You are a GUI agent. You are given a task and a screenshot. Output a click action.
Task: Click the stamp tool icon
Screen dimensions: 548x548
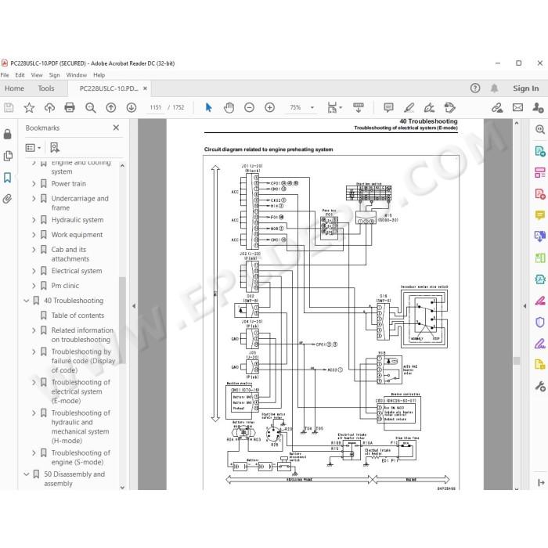click(x=450, y=108)
